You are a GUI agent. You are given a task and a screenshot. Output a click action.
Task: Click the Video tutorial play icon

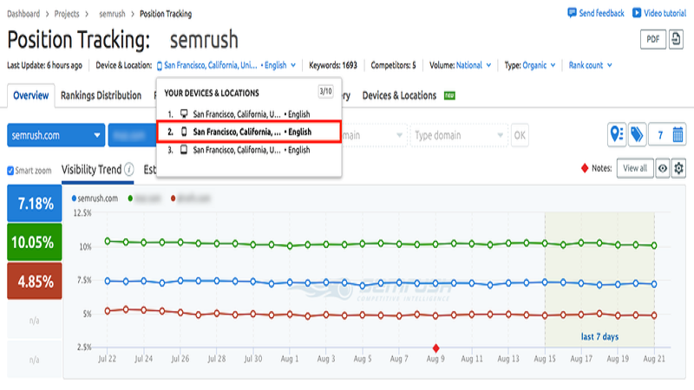coord(637,13)
